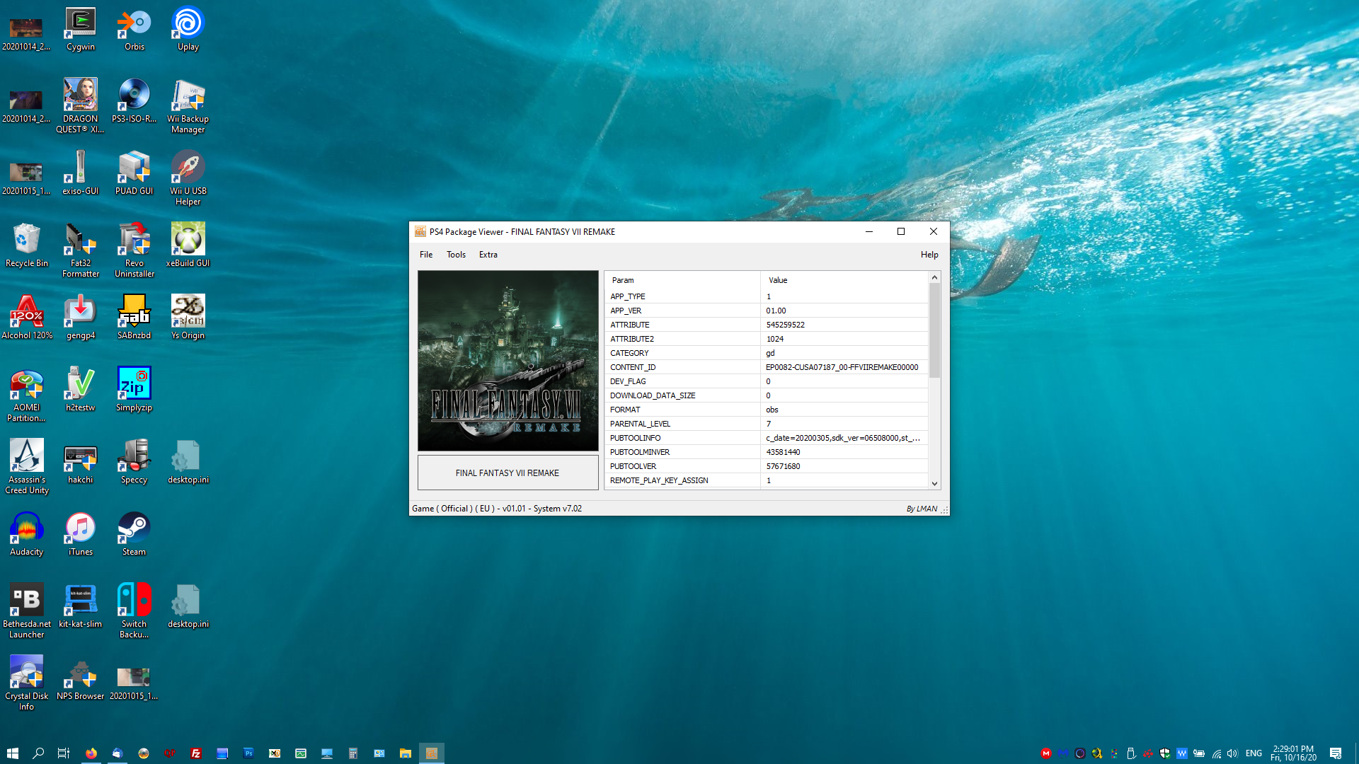
Task: Select the xeBuild GUI desktop icon
Action: (x=188, y=245)
